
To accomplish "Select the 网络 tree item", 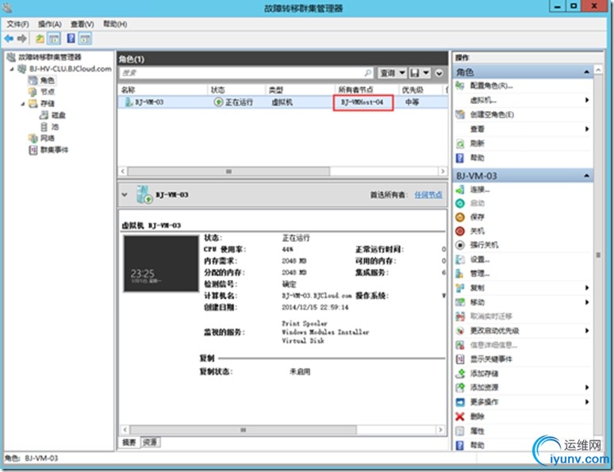I will click(x=47, y=138).
